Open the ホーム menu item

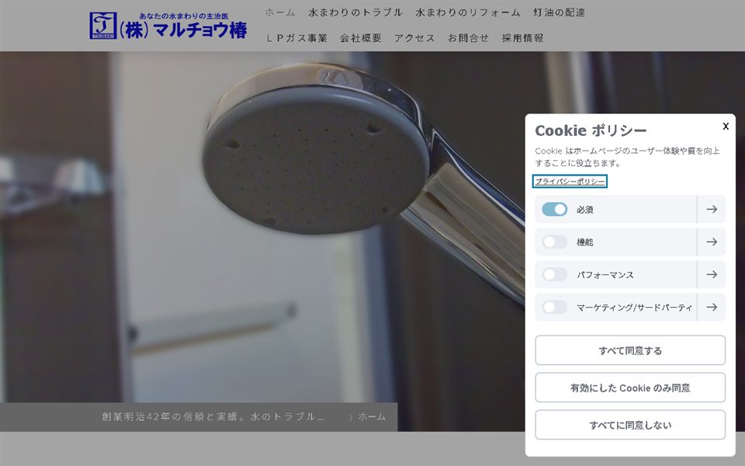point(280,12)
